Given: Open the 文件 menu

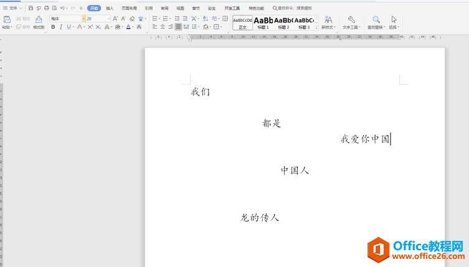Looking at the screenshot, I should click(12, 8).
